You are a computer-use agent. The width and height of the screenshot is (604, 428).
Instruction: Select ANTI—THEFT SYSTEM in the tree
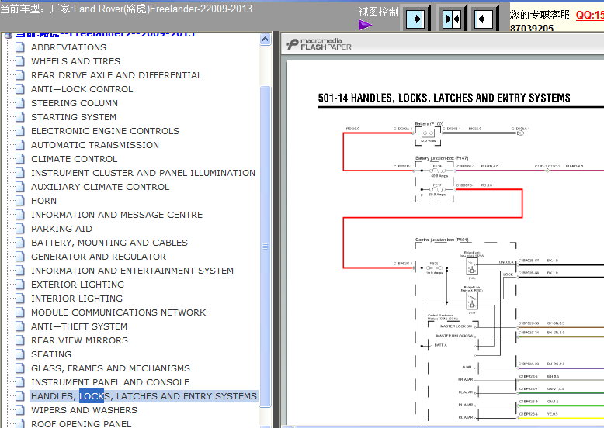click(x=79, y=326)
